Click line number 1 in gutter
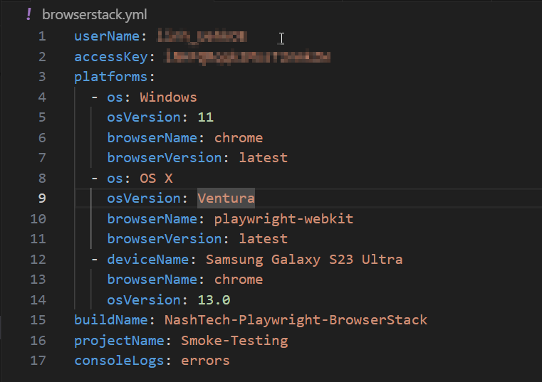This screenshot has height=382, width=542. coord(41,36)
